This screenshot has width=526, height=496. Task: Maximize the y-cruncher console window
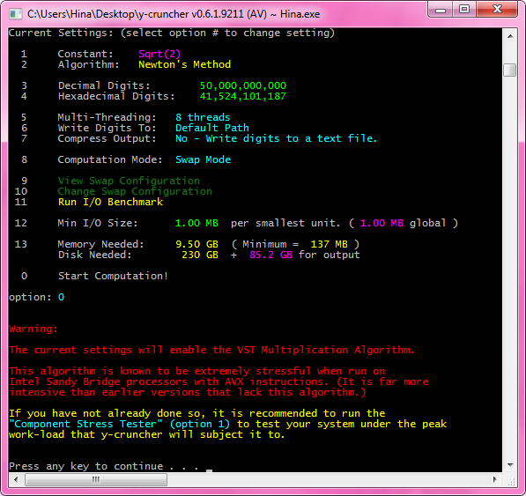464,10
